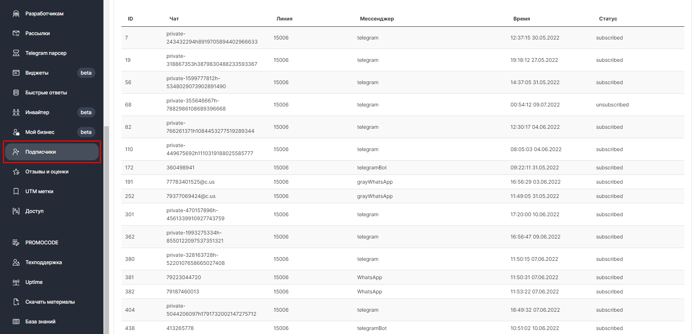Click the Telegram парсер icon
This screenshot has height=334, width=692.
[x=16, y=53]
